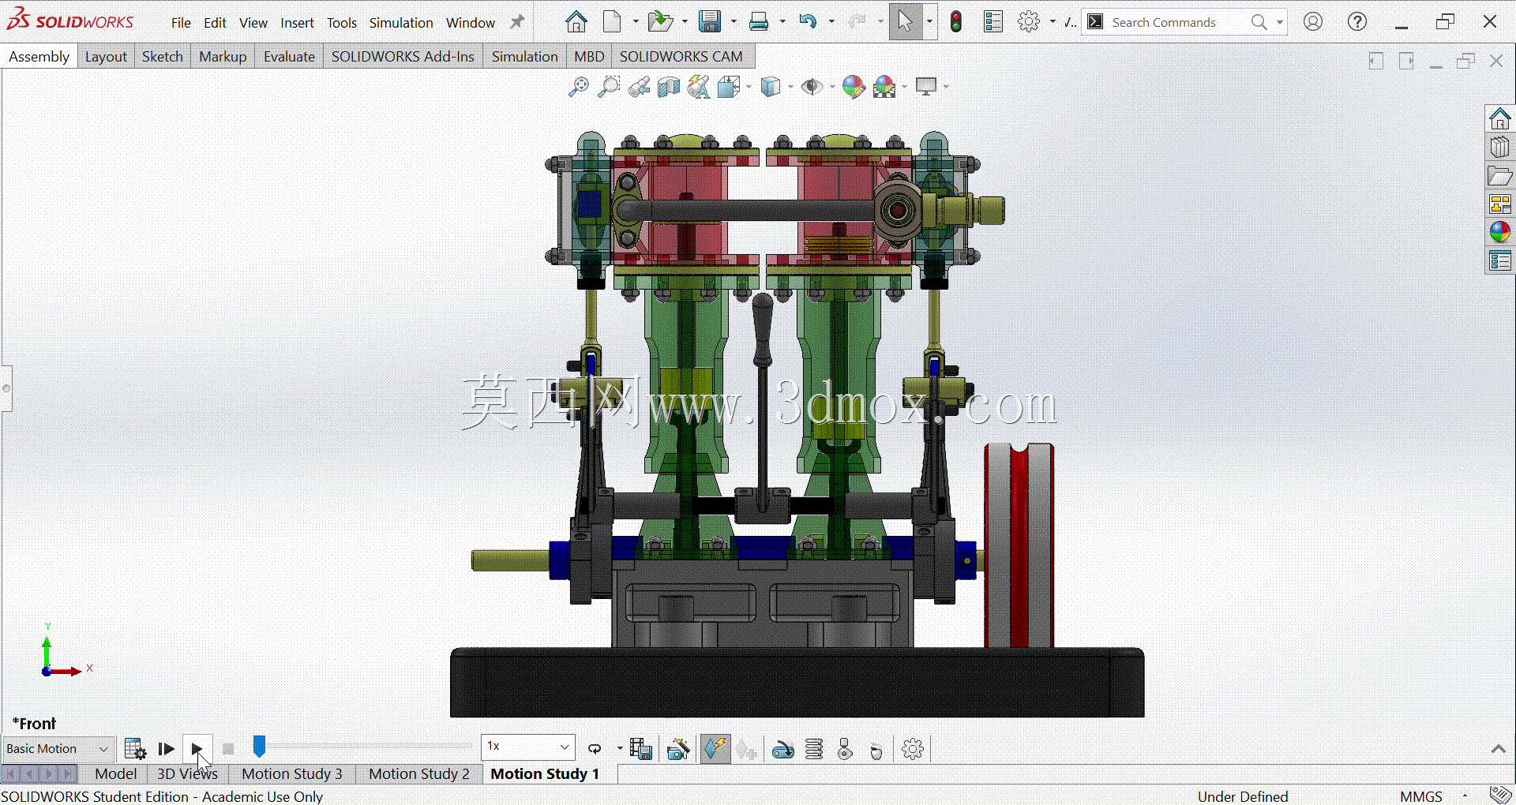
Task: Click Dynamic Annotation Views icon
Action: coord(699,87)
